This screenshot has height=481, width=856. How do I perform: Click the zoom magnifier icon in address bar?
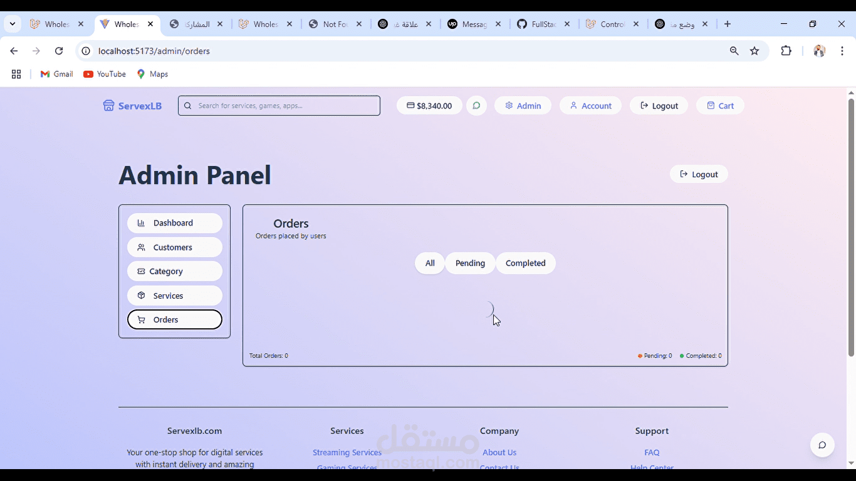click(x=734, y=51)
